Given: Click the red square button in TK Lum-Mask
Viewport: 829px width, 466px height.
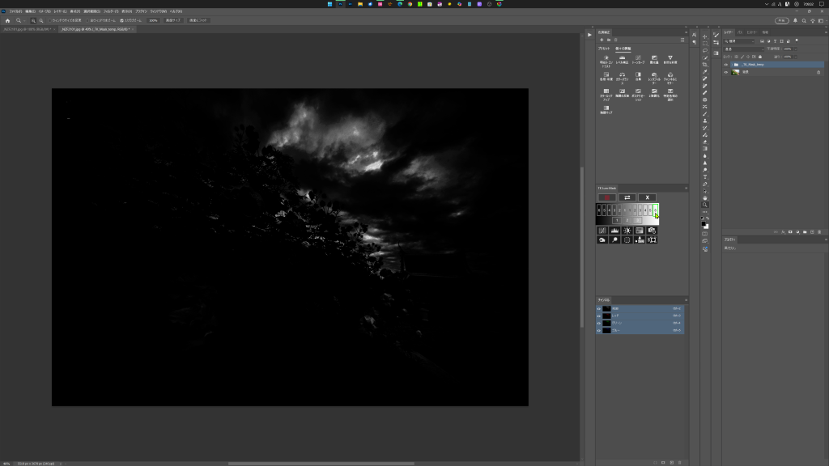Looking at the screenshot, I should click(x=606, y=197).
